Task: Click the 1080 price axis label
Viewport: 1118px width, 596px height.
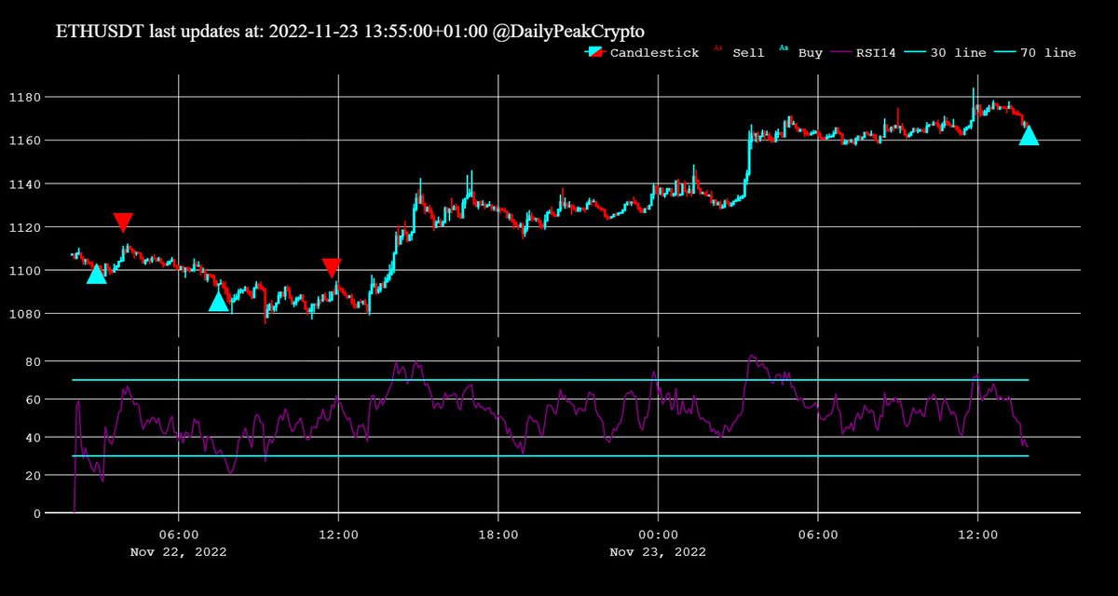Action: pos(26,314)
